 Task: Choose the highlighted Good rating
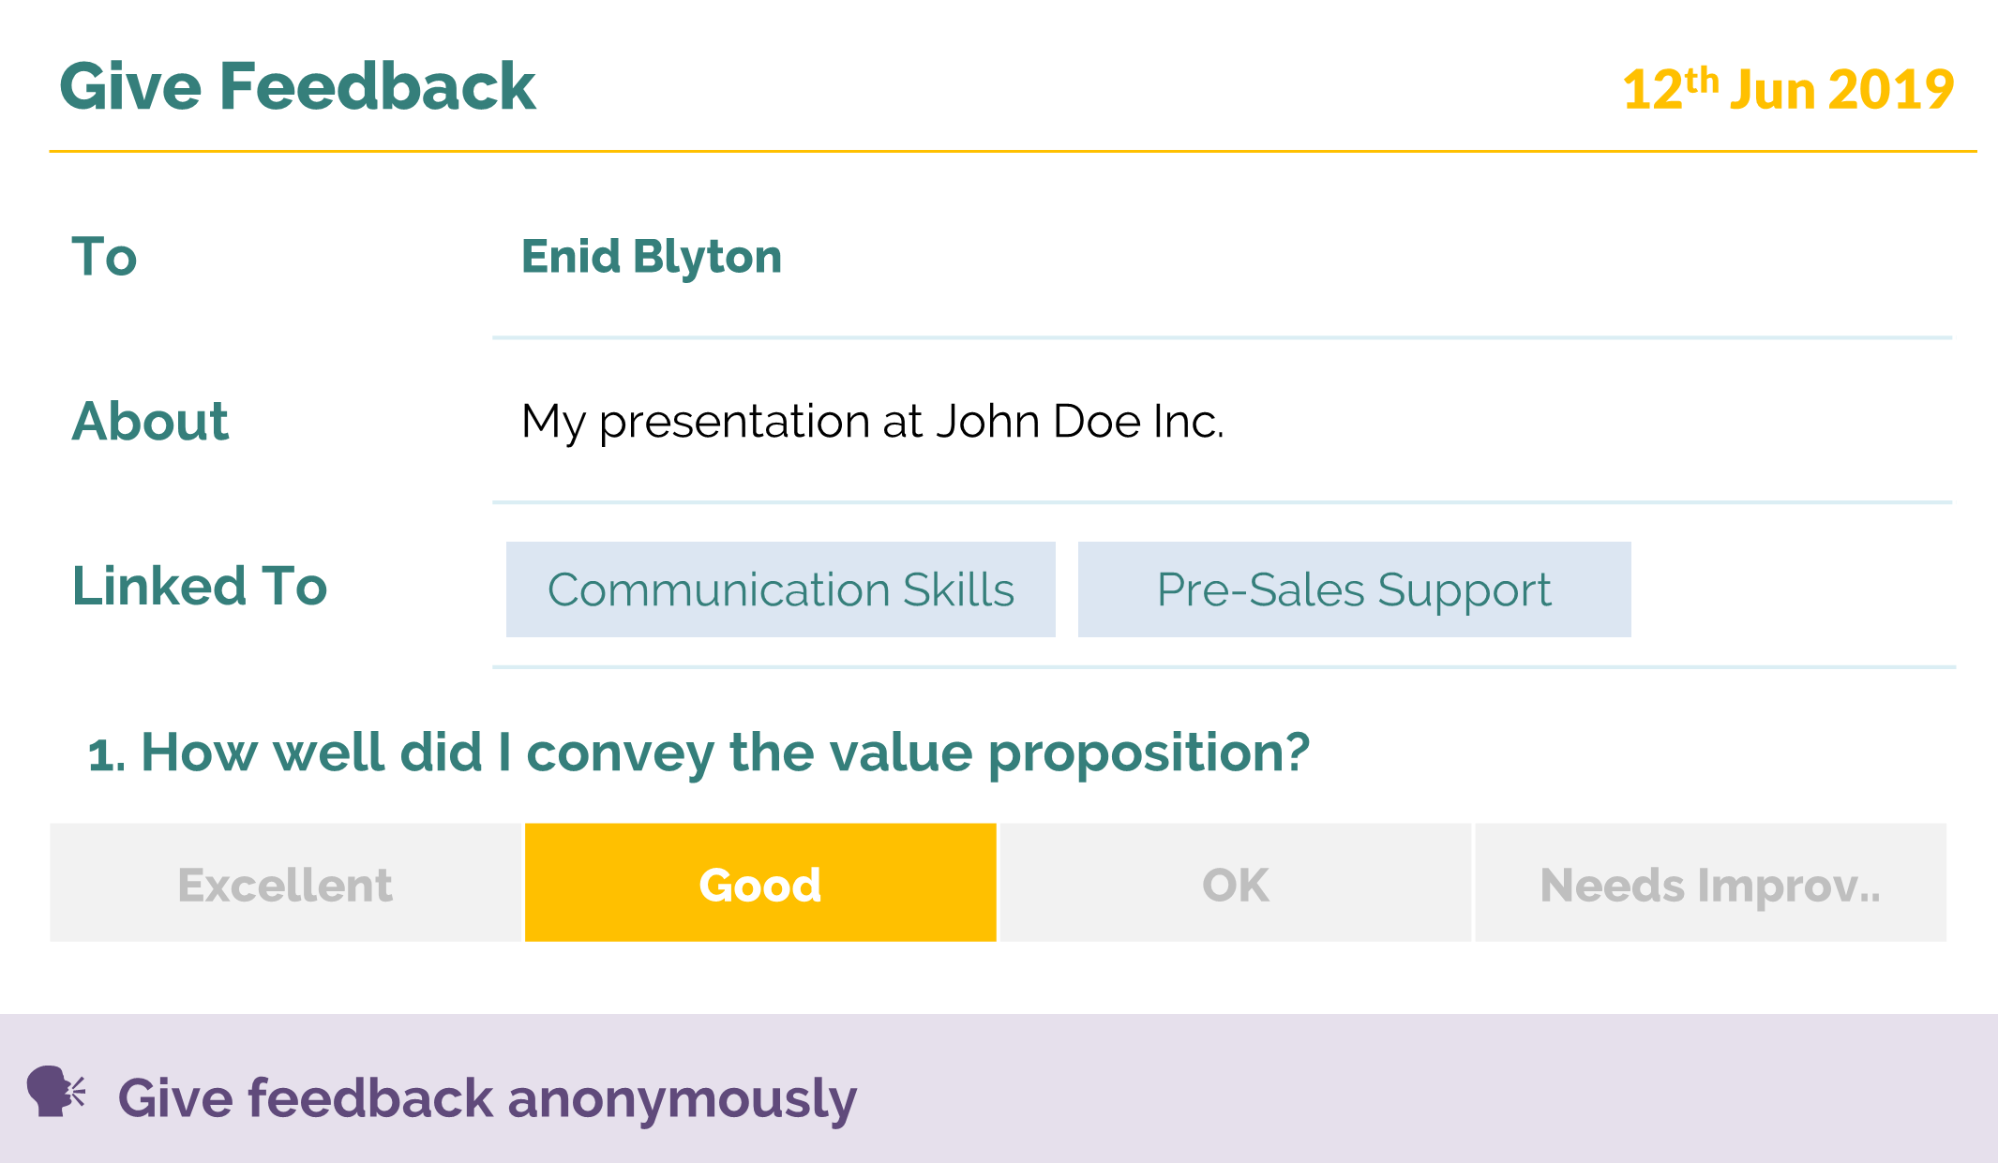760,883
